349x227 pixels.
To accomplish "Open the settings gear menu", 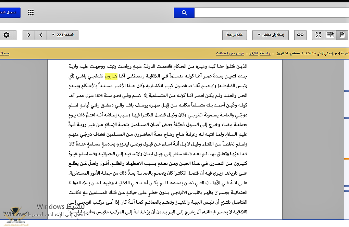I will (6, 35).
